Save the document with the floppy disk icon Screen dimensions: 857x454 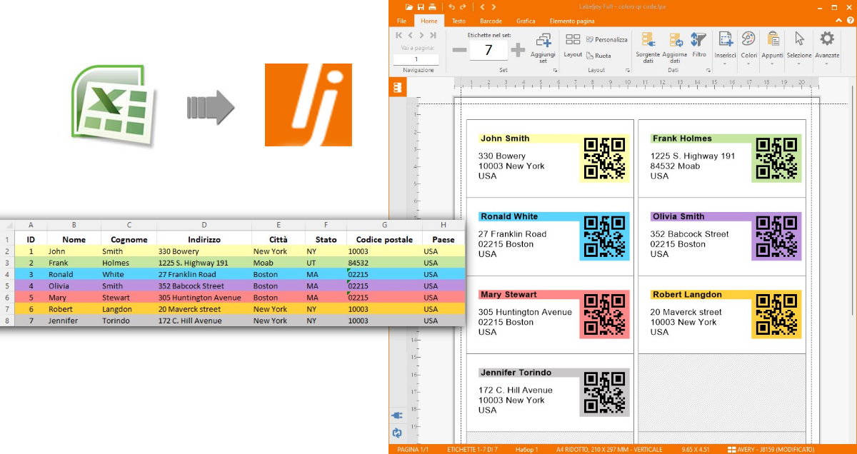422,6
